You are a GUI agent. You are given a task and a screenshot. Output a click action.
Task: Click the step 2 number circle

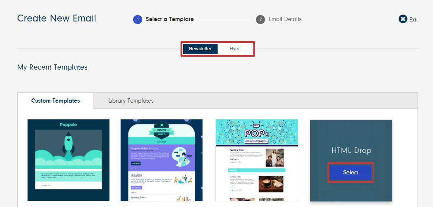[x=260, y=20]
